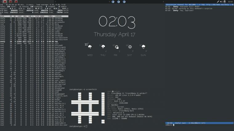Select the openbox process row

[x=34, y=28]
